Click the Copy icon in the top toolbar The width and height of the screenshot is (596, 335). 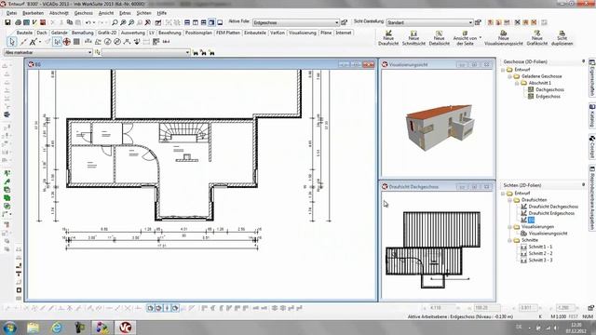pyautogui.click(x=70, y=22)
